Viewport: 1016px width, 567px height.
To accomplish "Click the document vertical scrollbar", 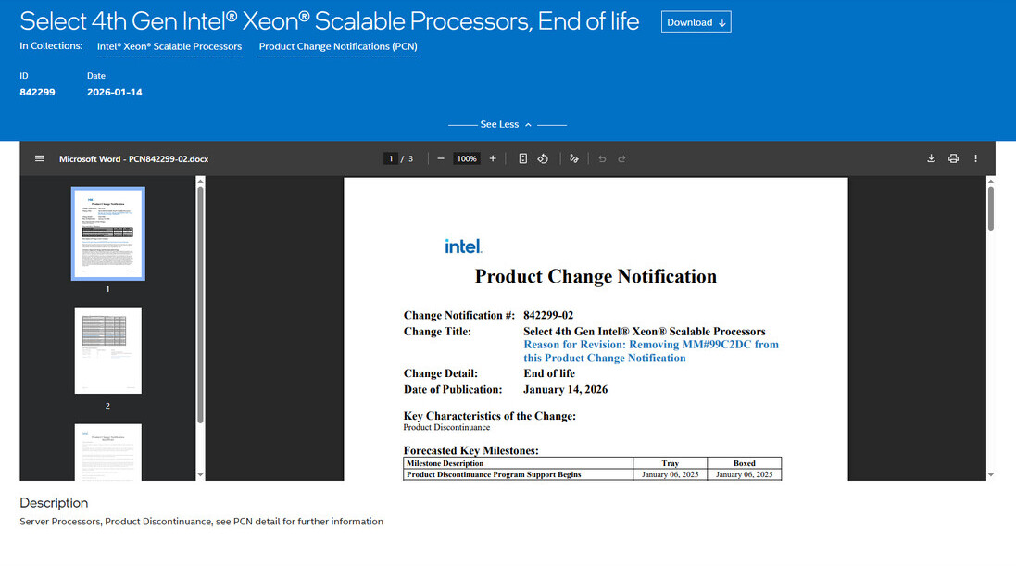I will coord(990,208).
